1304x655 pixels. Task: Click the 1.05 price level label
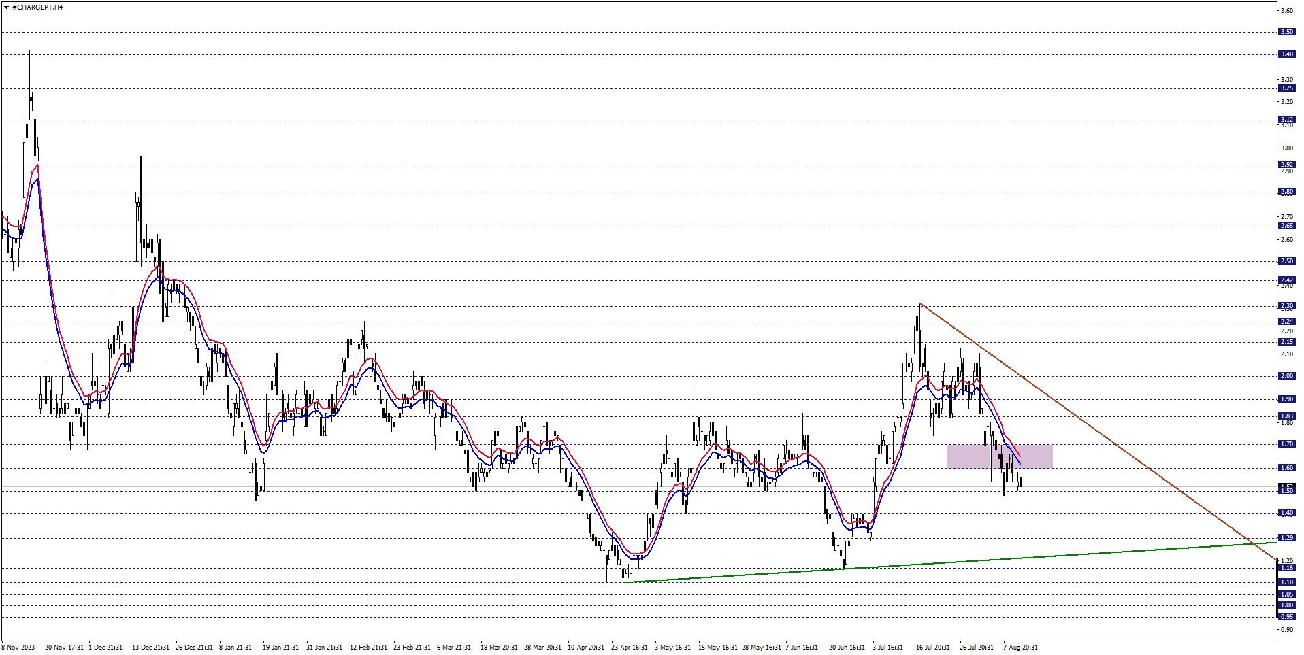(x=1287, y=594)
